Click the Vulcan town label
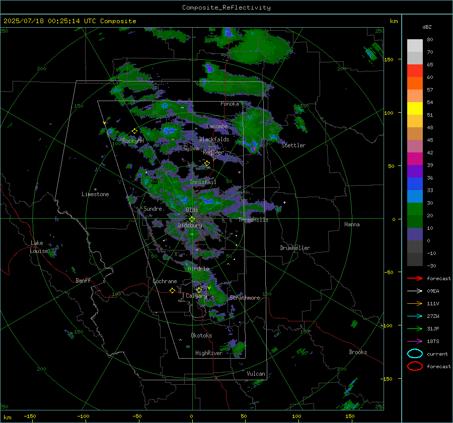453x423 pixels. point(256,374)
